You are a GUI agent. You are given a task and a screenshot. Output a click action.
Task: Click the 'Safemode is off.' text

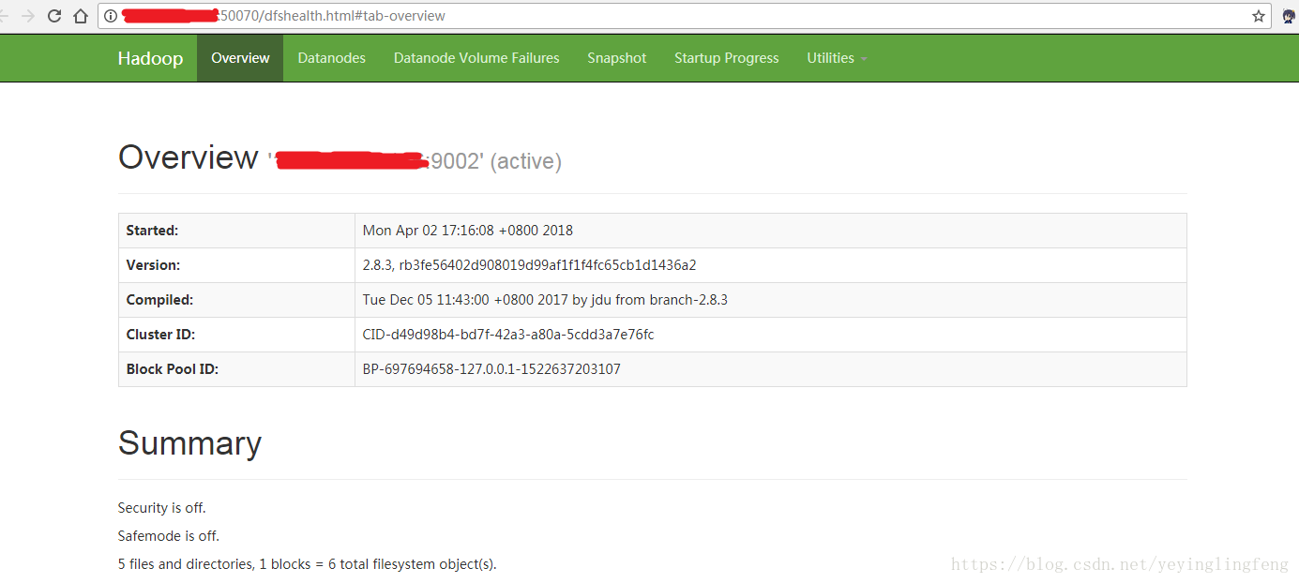click(x=169, y=536)
